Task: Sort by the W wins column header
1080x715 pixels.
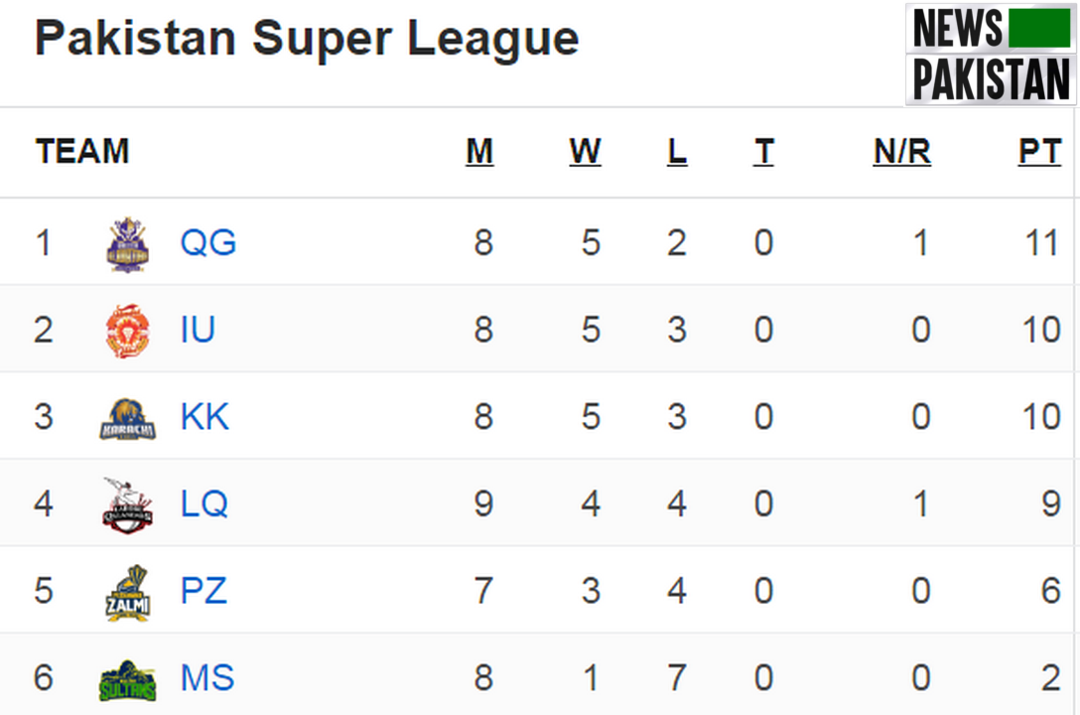Action: pyautogui.click(x=585, y=152)
